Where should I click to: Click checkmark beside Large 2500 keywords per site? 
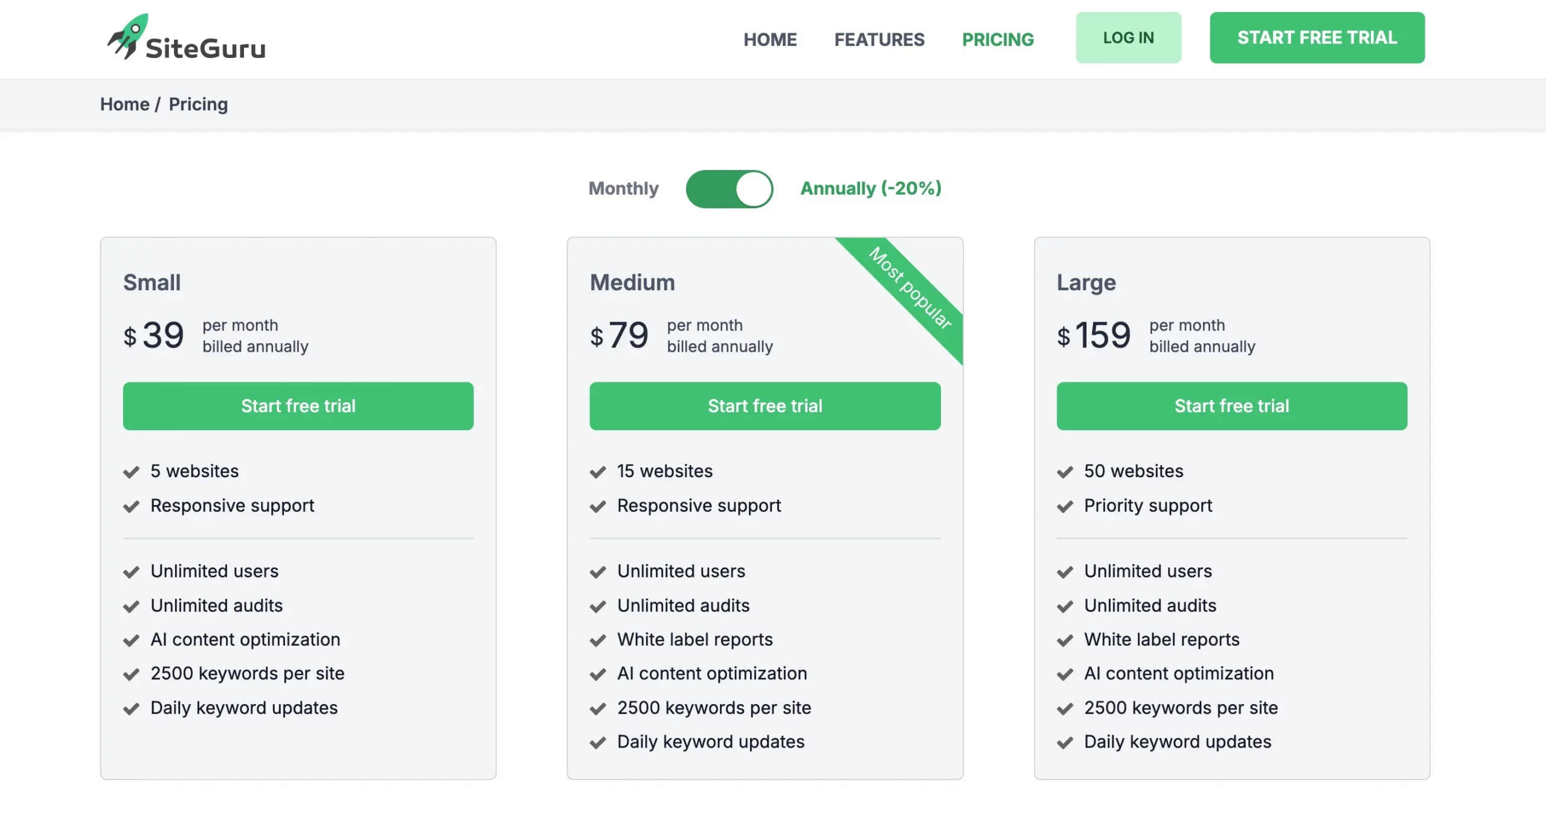click(x=1065, y=708)
